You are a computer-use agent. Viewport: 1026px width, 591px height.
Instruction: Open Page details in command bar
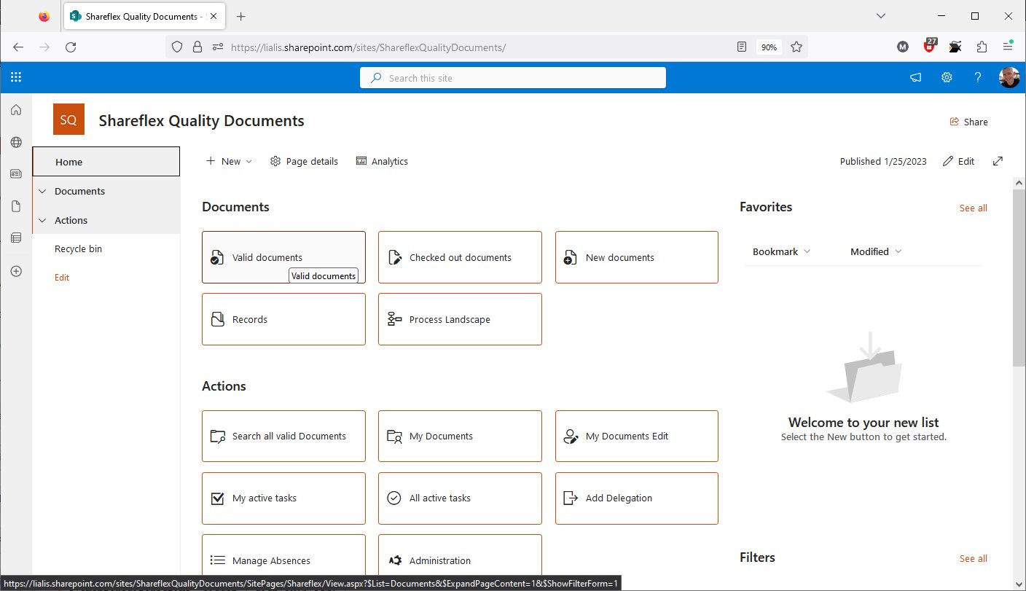click(x=304, y=161)
